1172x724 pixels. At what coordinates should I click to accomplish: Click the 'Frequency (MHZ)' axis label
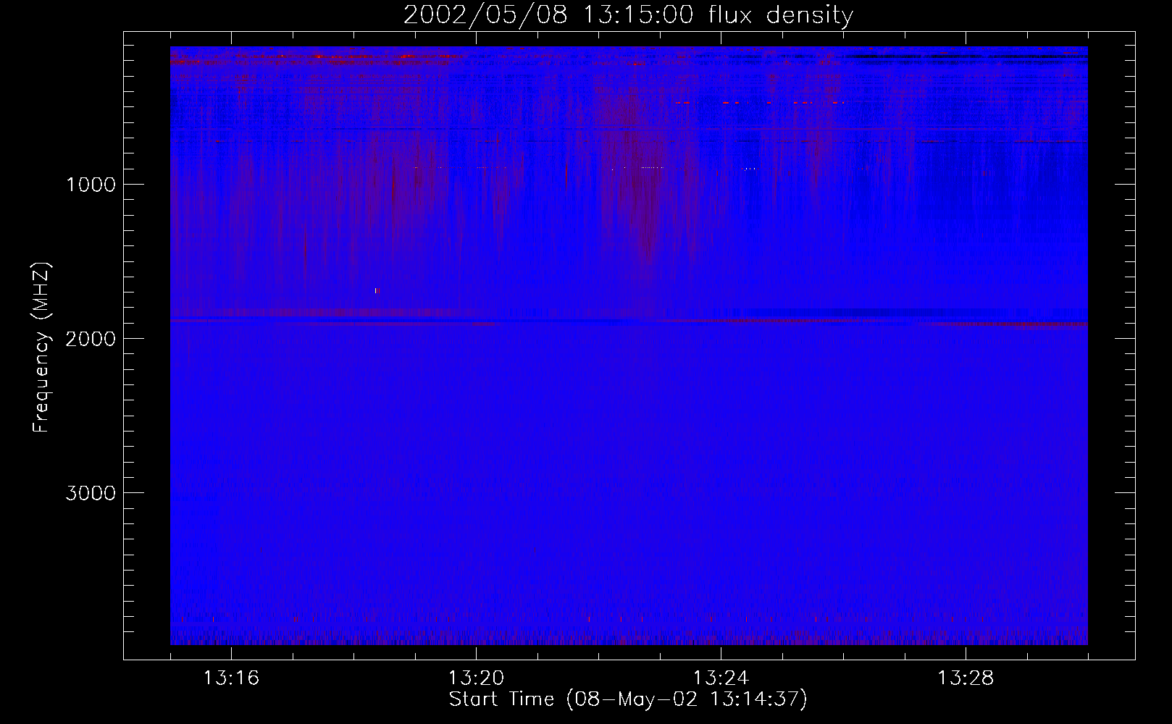point(41,348)
